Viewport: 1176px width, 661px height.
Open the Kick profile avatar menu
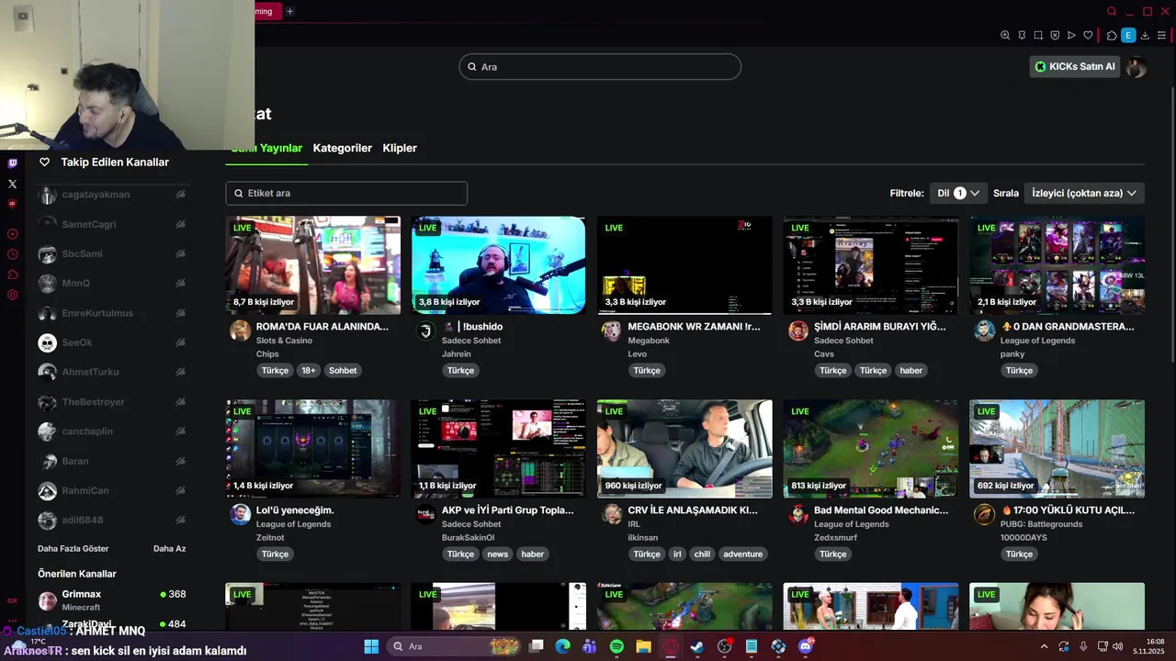click(x=1136, y=67)
